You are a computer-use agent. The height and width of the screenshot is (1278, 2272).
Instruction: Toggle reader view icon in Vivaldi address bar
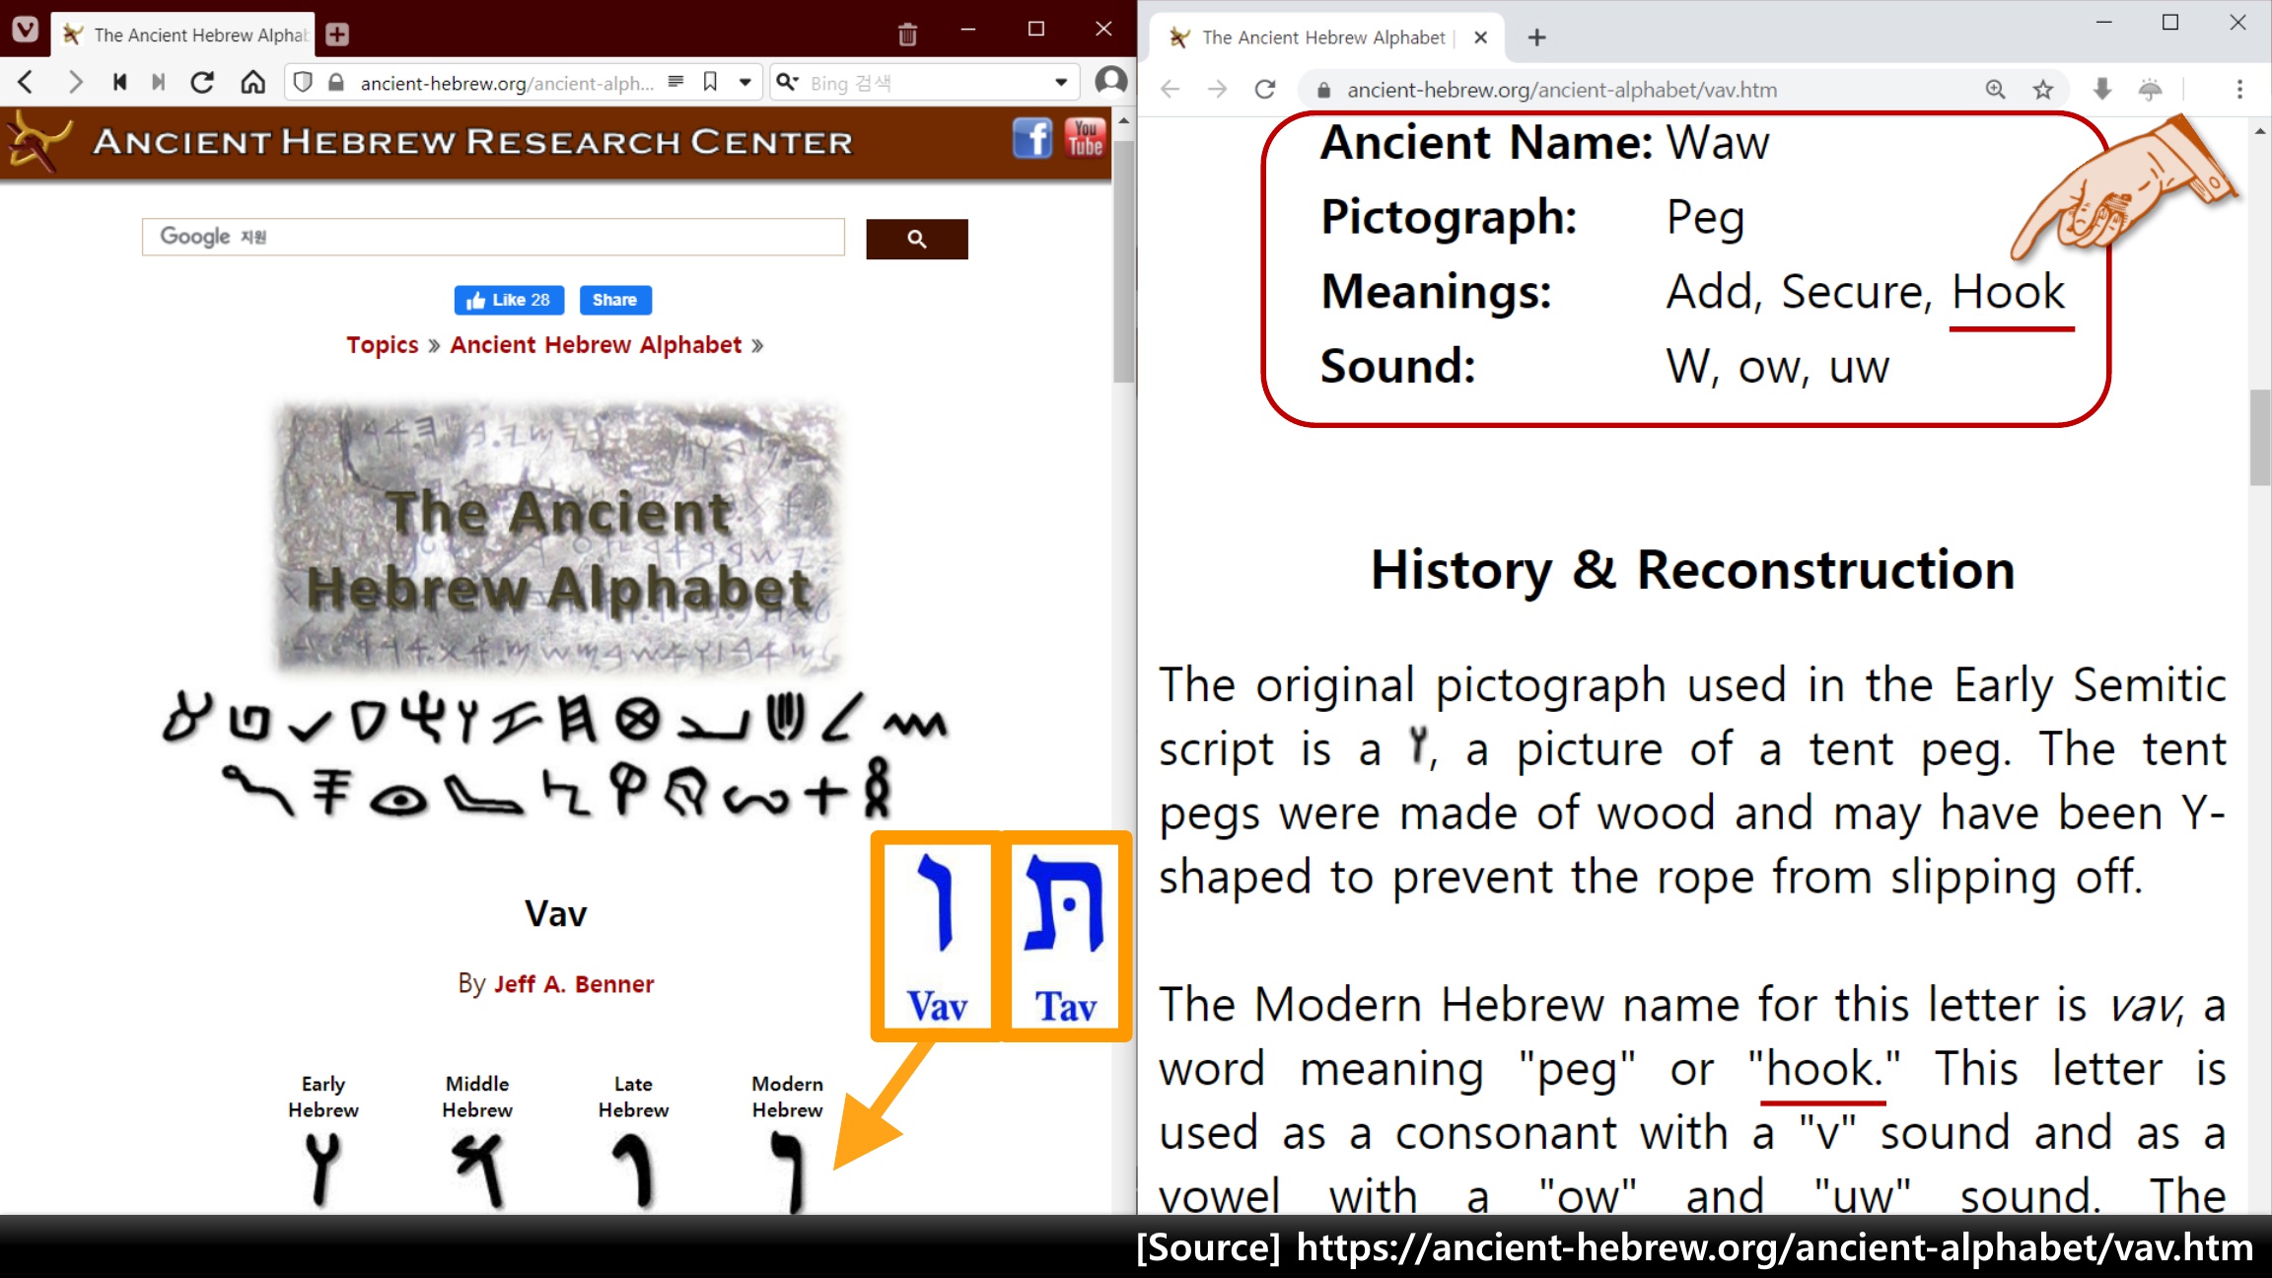[675, 83]
